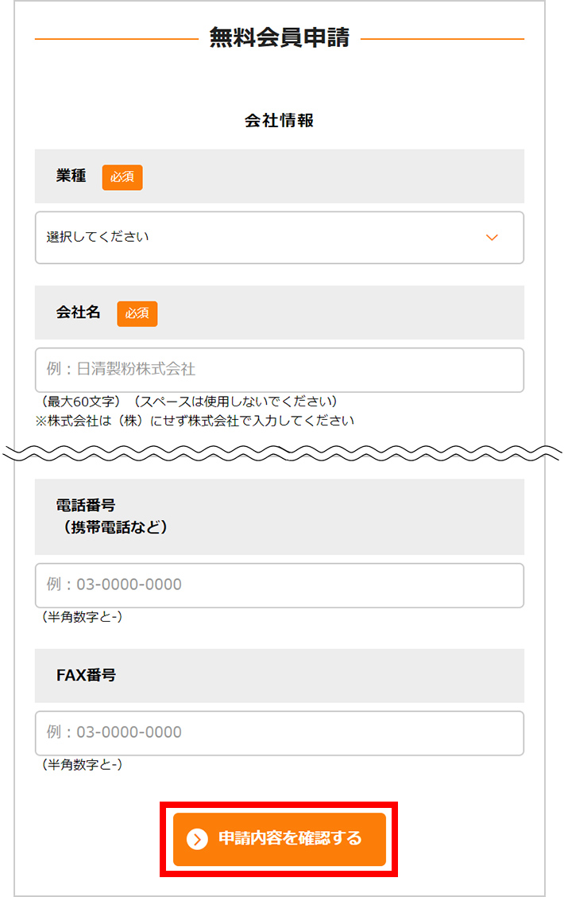The image size is (564, 897).
Task: Click the circled arrow icon in the confirm button
Action: pos(197,839)
